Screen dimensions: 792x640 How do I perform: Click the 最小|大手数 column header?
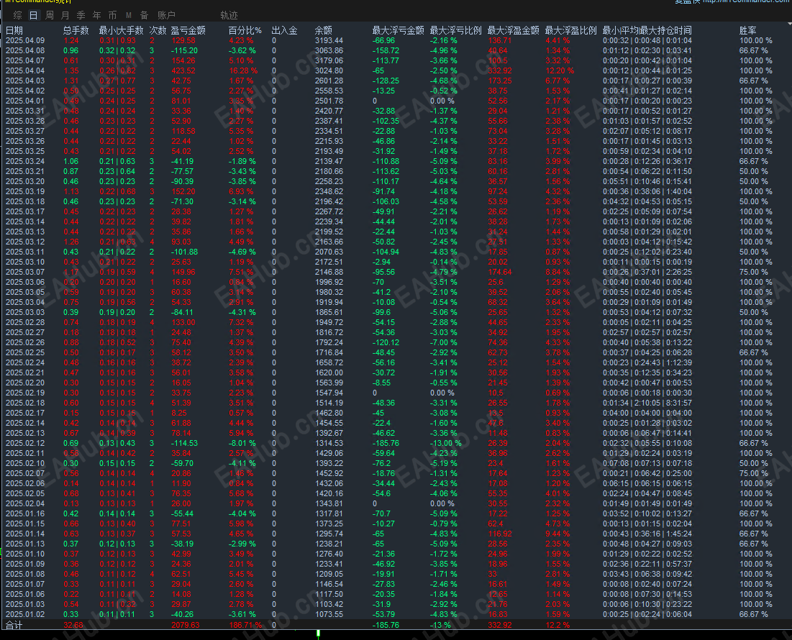click(122, 30)
